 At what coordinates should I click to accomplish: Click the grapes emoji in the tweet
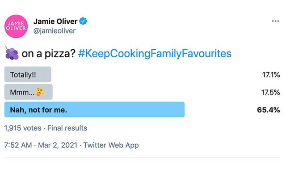point(12,53)
